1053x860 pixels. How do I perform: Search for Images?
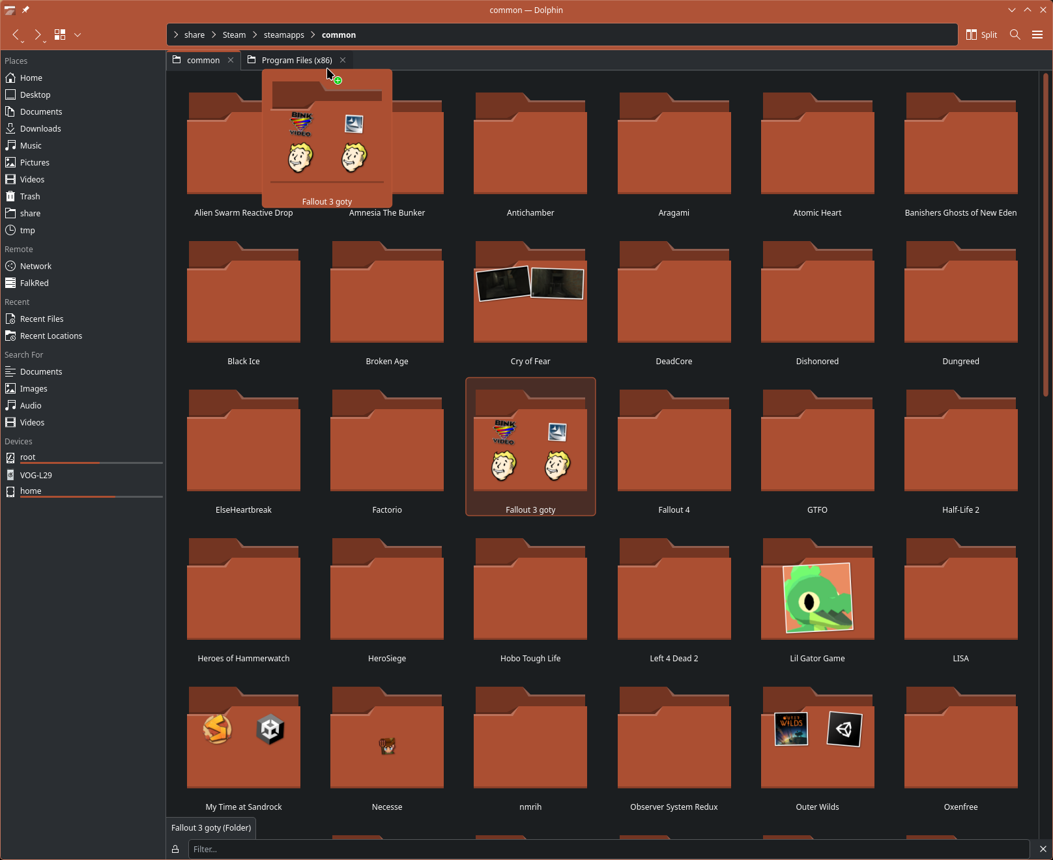(83, 388)
